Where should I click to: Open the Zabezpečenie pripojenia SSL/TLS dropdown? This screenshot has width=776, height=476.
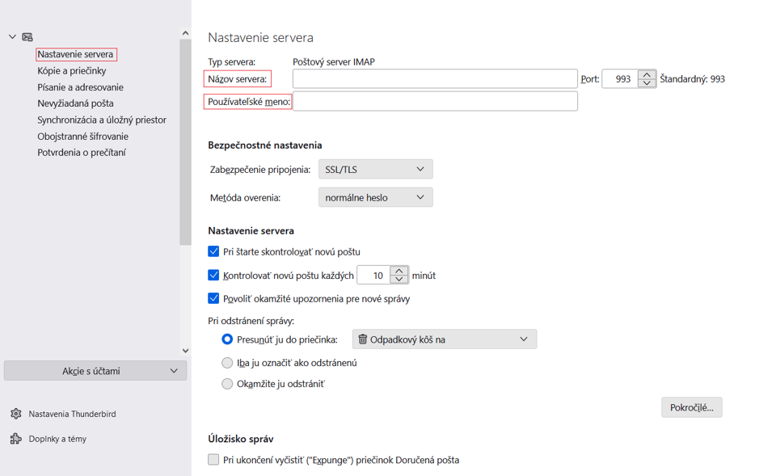(x=376, y=169)
